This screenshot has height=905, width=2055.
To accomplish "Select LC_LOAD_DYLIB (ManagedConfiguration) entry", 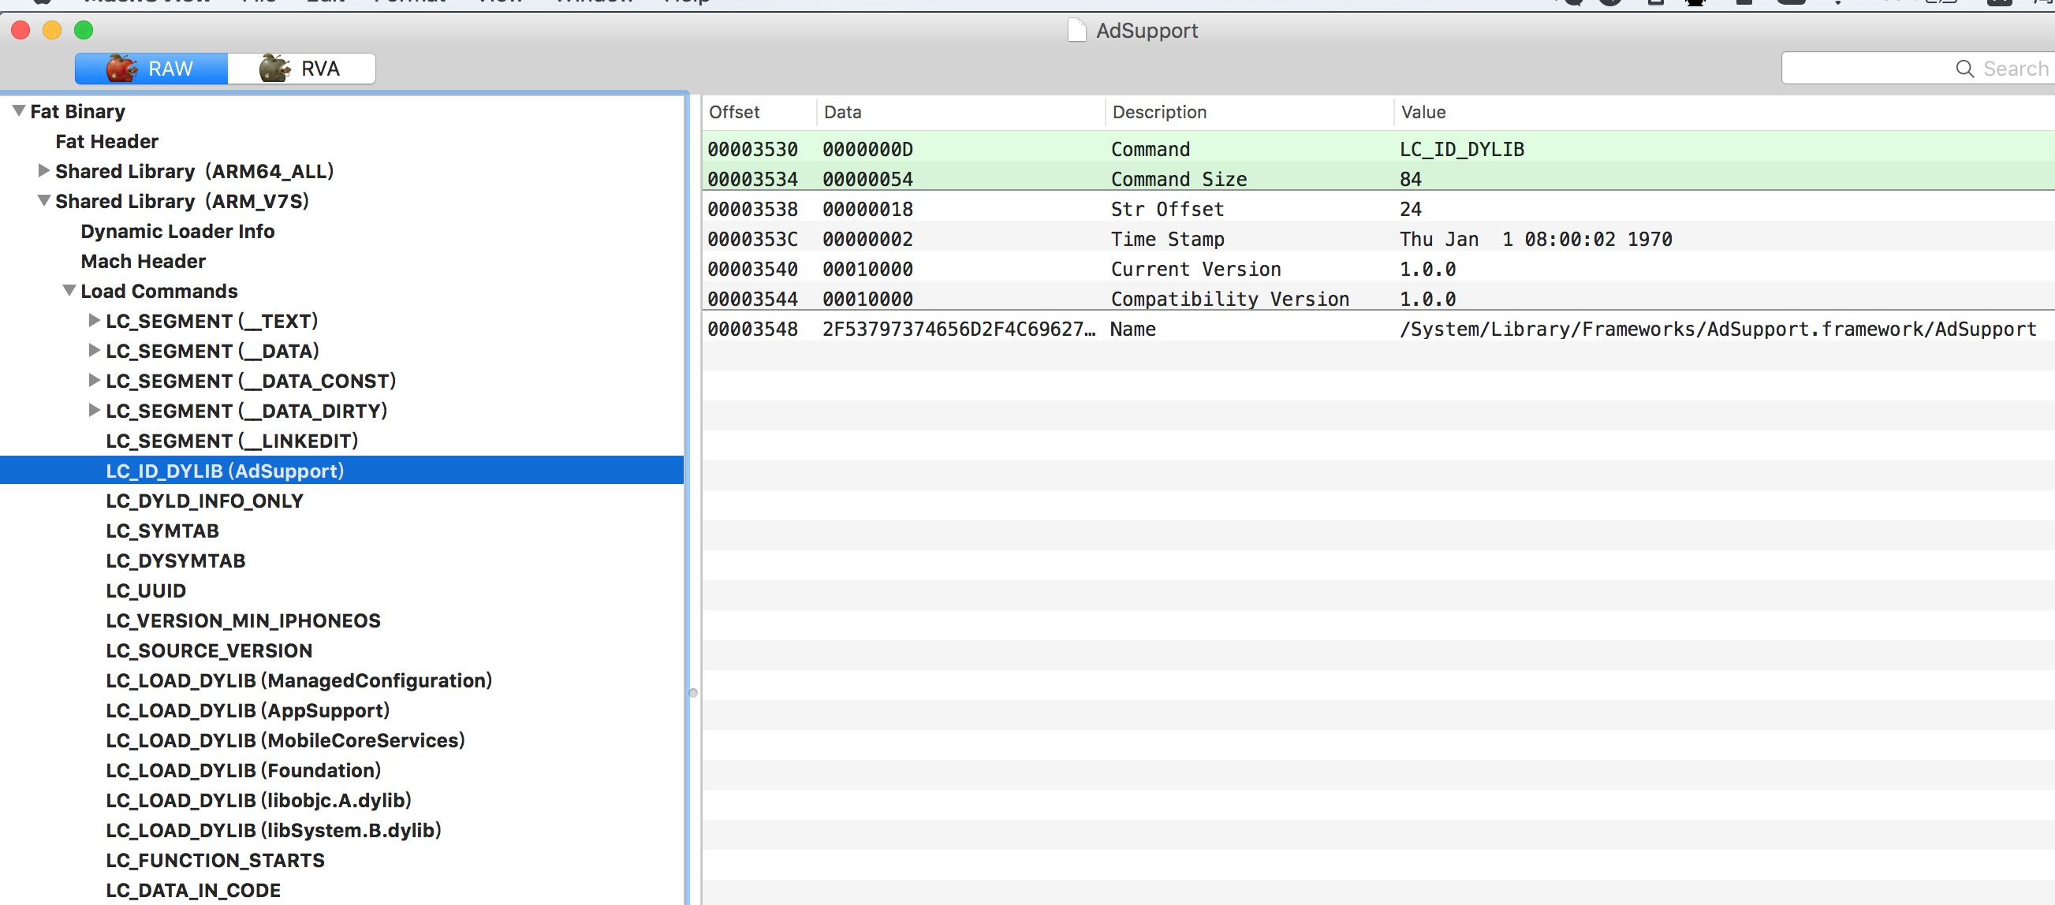I will pyautogui.click(x=298, y=680).
